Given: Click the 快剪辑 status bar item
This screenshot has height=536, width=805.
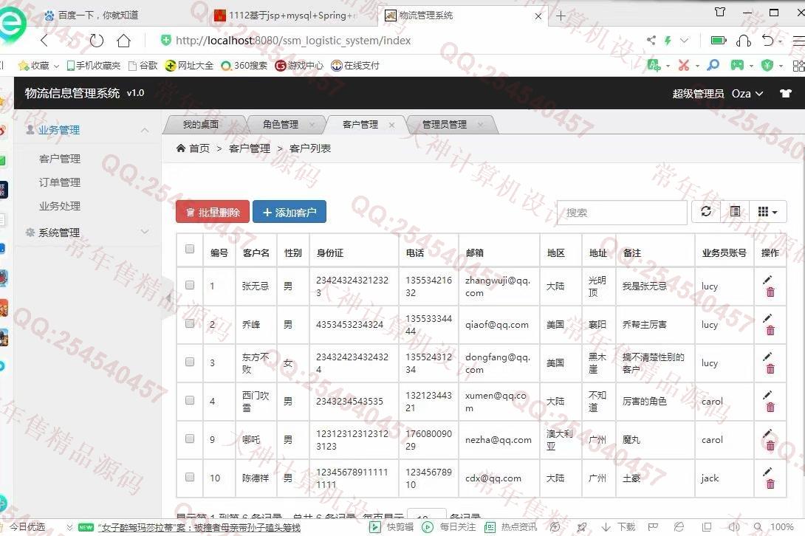Looking at the screenshot, I should [x=391, y=526].
